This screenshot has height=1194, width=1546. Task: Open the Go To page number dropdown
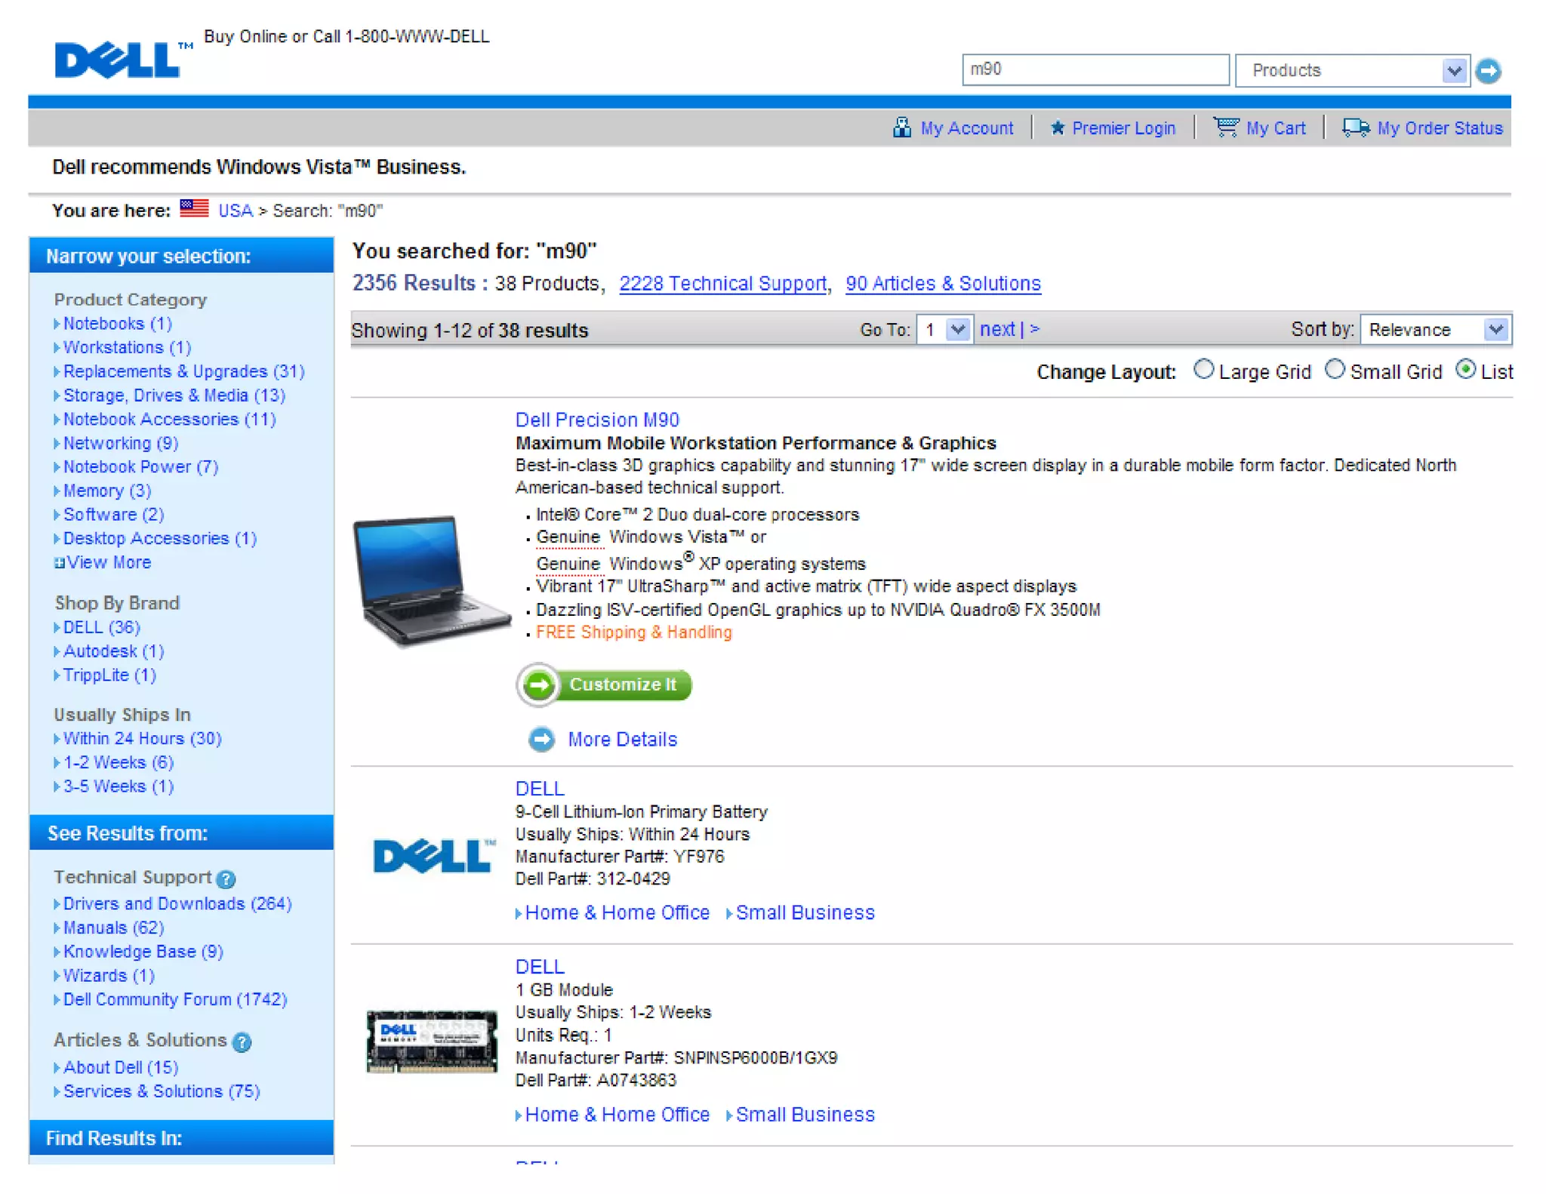pos(957,330)
